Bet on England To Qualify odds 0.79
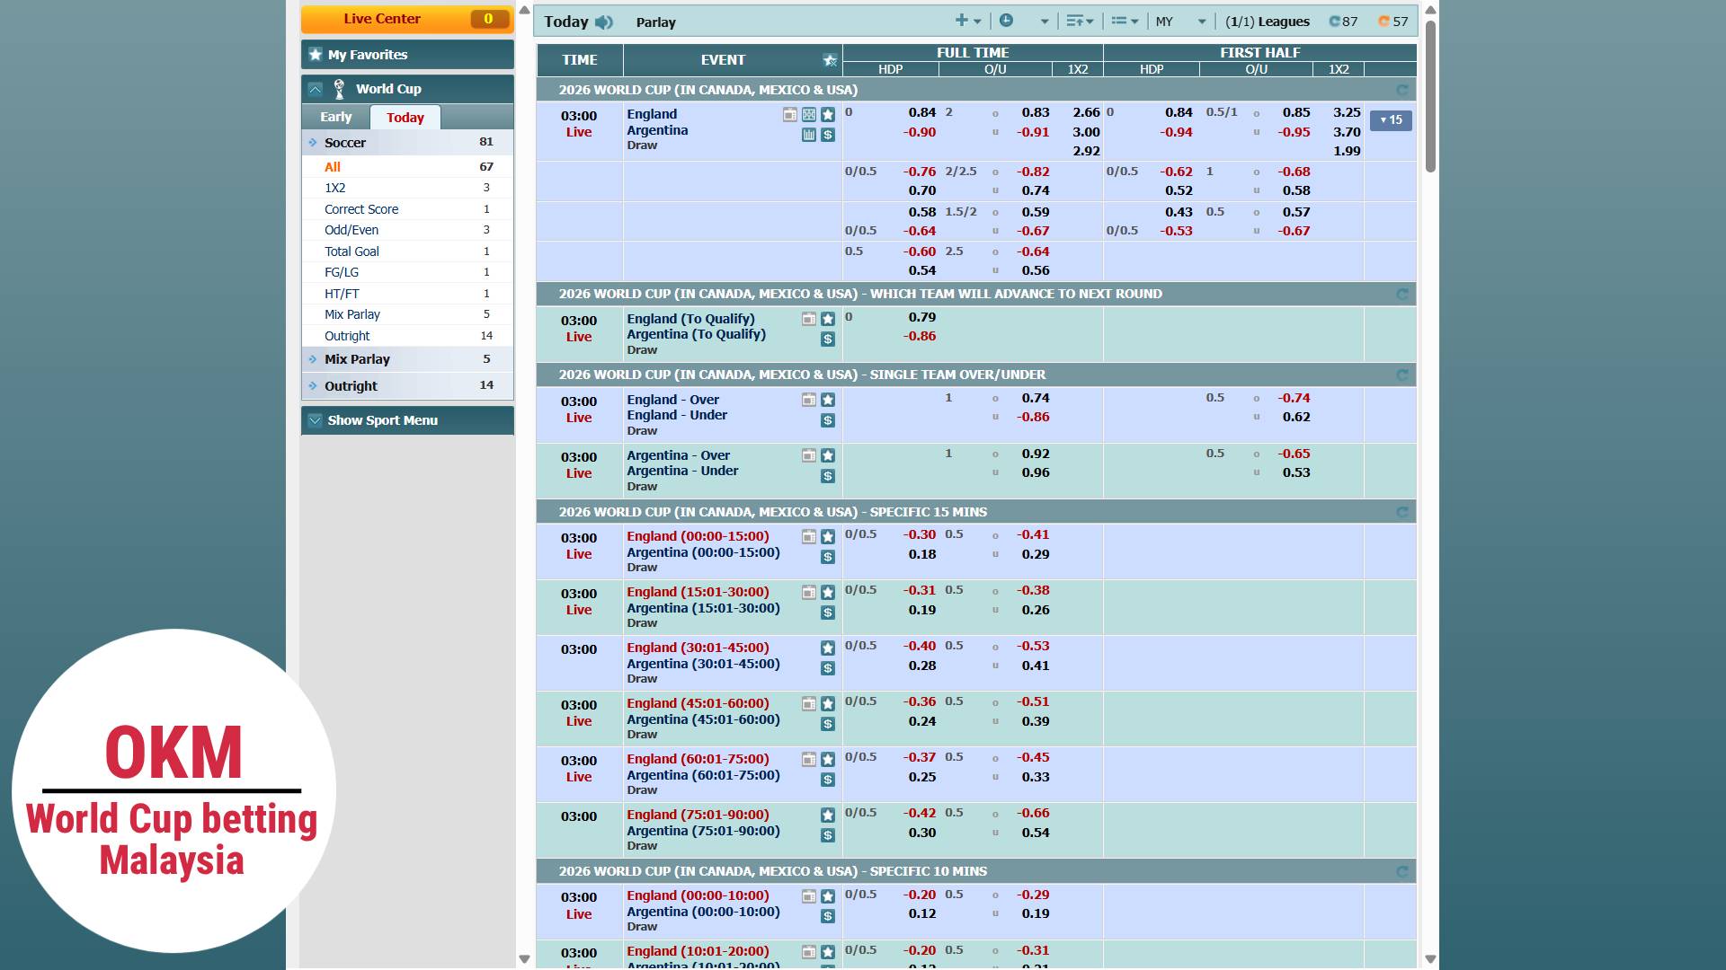This screenshot has width=1726, height=970. (x=921, y=317)
